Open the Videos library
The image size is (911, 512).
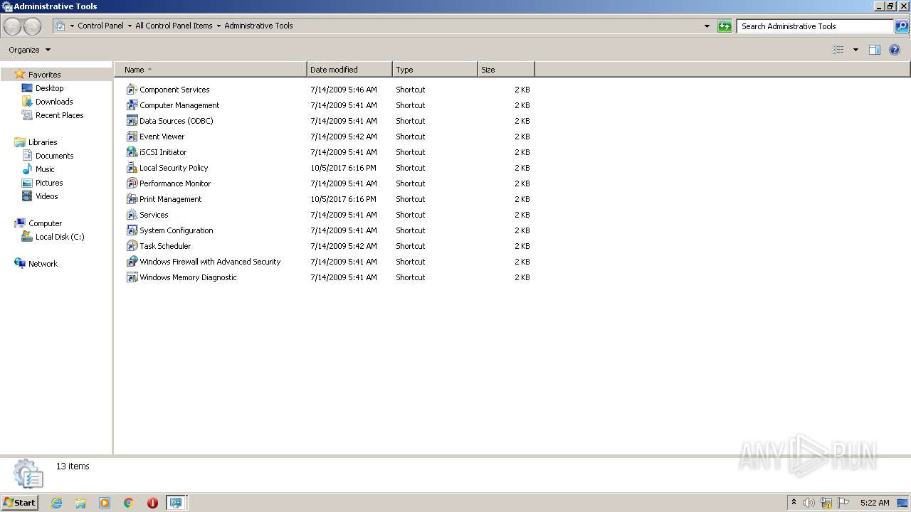47,196
